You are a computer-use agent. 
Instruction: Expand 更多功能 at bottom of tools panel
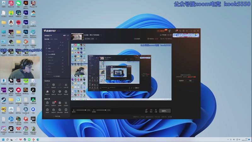(x=57, y=116)
